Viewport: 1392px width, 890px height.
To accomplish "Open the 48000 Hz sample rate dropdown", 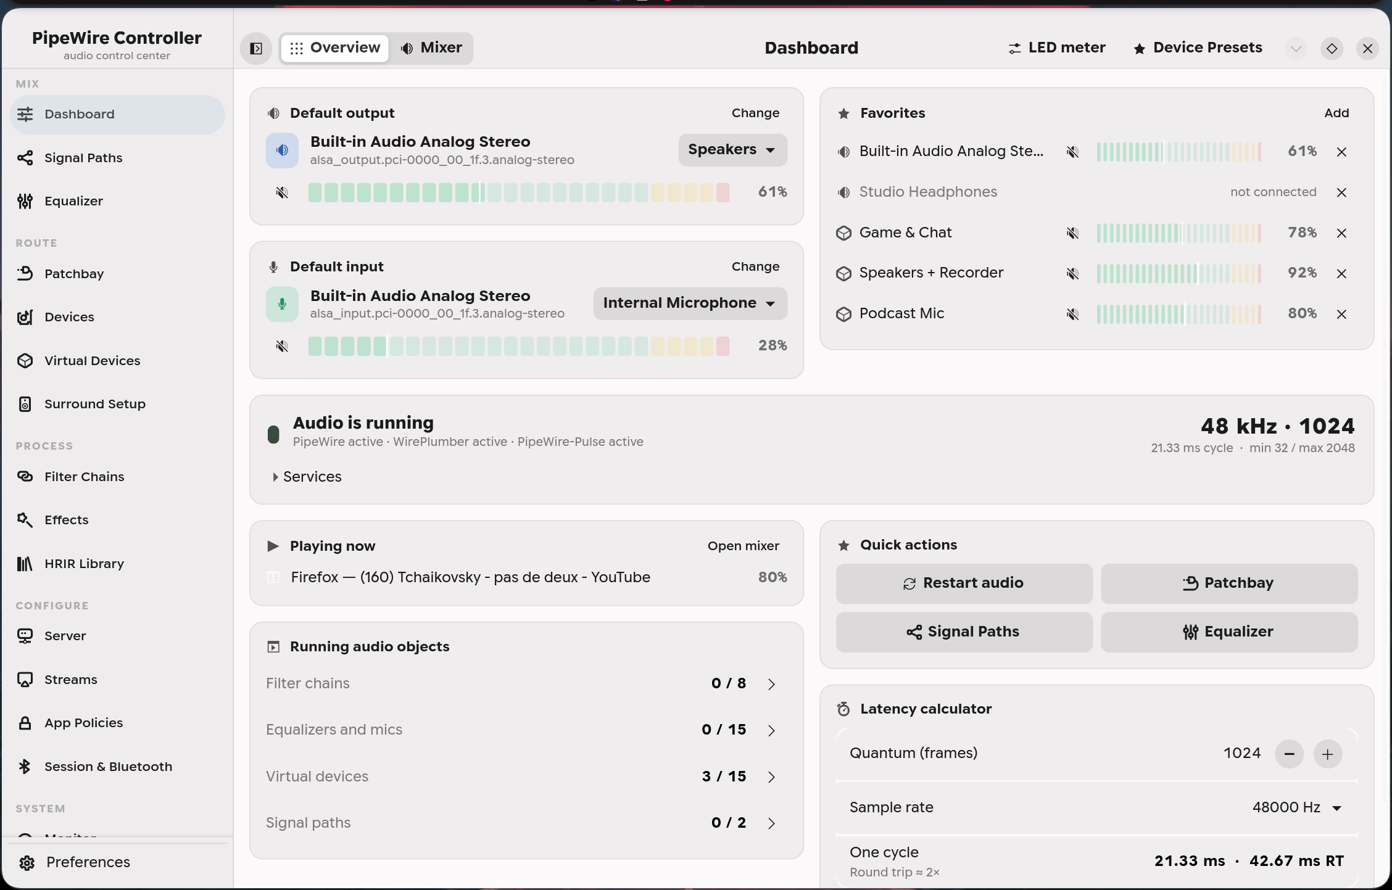I will [x=1297, y=808].
